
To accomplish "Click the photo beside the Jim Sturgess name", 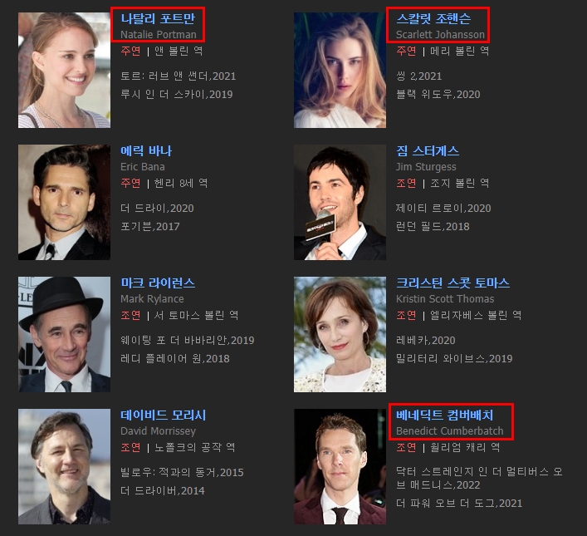I will tap(340, 202).
